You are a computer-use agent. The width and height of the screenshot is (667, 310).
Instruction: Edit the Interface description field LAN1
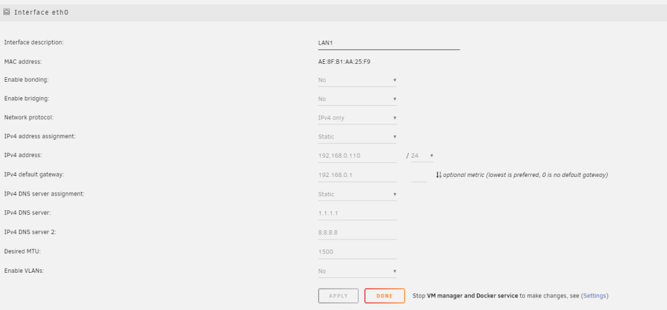389,43
